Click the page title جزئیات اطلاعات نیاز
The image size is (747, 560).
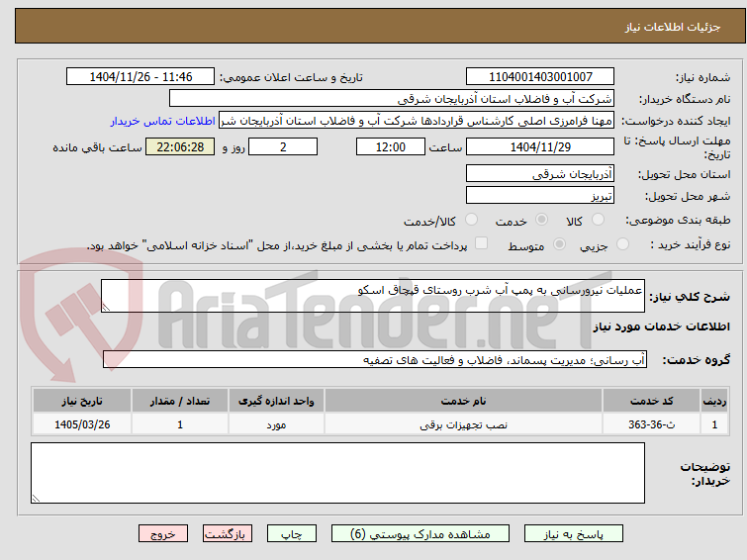[673, 27]
